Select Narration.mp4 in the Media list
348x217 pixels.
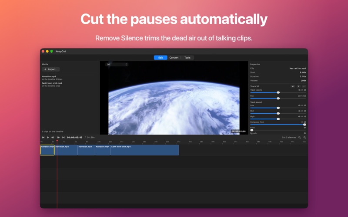(52, 78)
